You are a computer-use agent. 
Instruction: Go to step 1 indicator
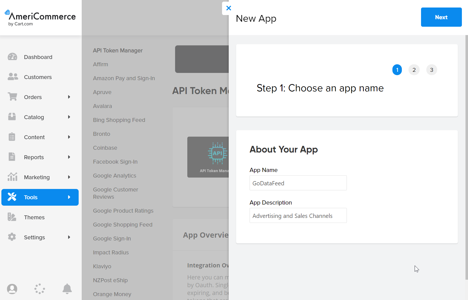point(397,70)
